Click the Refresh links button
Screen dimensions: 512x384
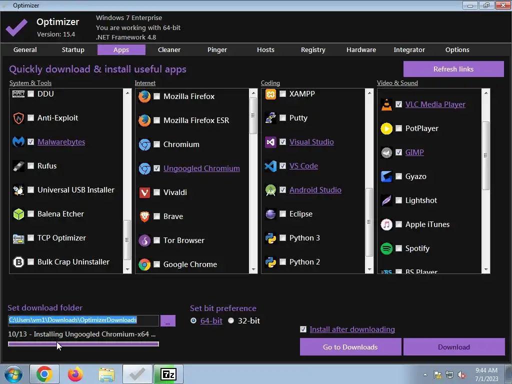453,69
